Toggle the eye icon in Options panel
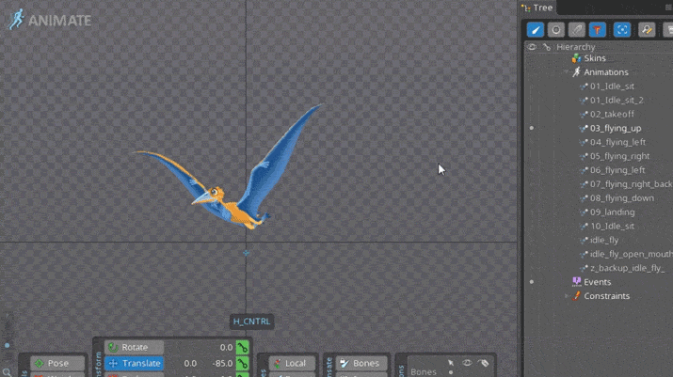Image resolution: width=673 pixels, height=377 pixels. tap(467, 363)
